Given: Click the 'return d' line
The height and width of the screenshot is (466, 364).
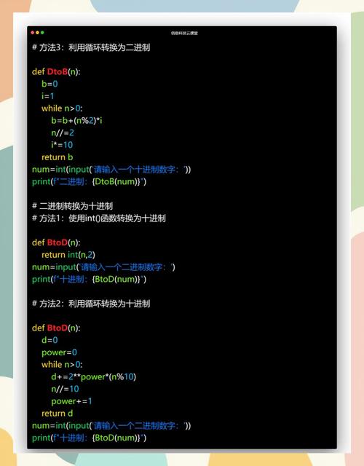Looking at the screenshot, I should (57, 413).
